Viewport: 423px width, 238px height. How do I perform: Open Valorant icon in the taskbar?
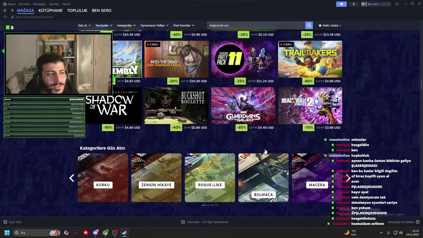click(x=76, y=233)
